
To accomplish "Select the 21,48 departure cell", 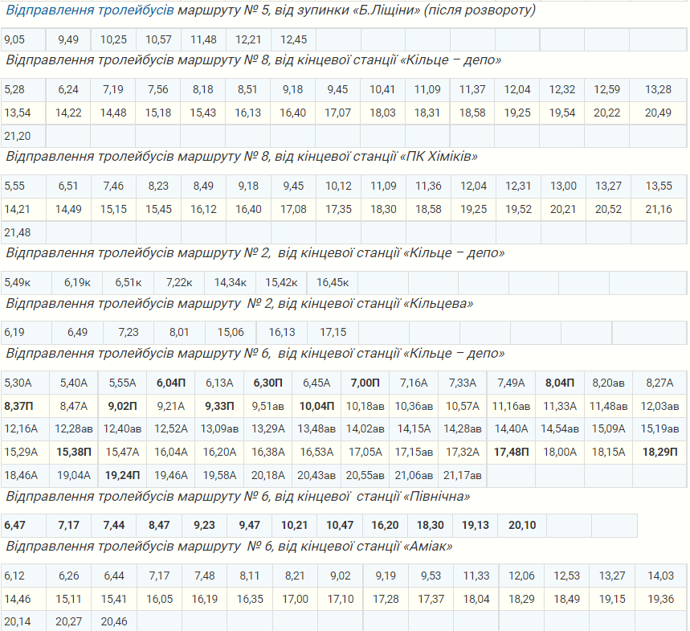I will tap(18, 232).
